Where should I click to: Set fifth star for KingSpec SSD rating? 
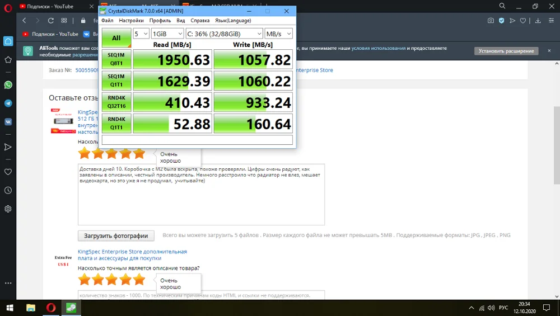[x=139, y=153]
